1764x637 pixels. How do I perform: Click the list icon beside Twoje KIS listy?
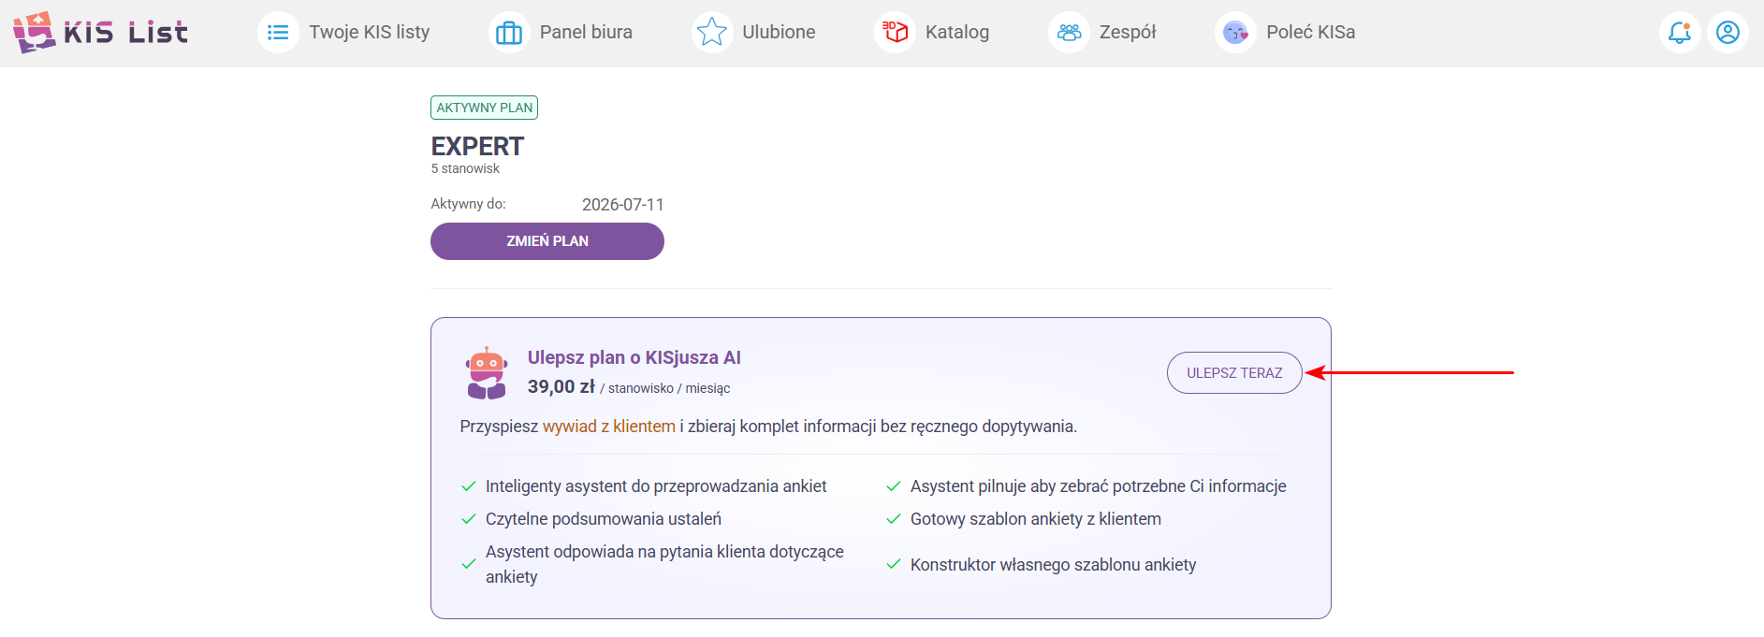(278, 33)
